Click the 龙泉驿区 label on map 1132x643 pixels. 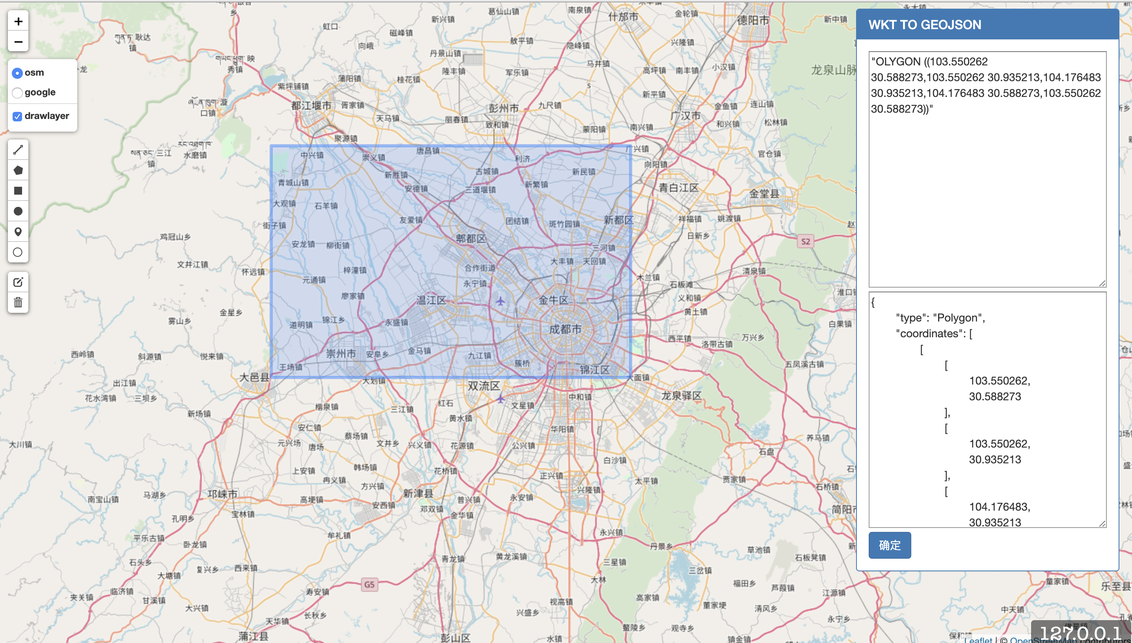point(681,396)
